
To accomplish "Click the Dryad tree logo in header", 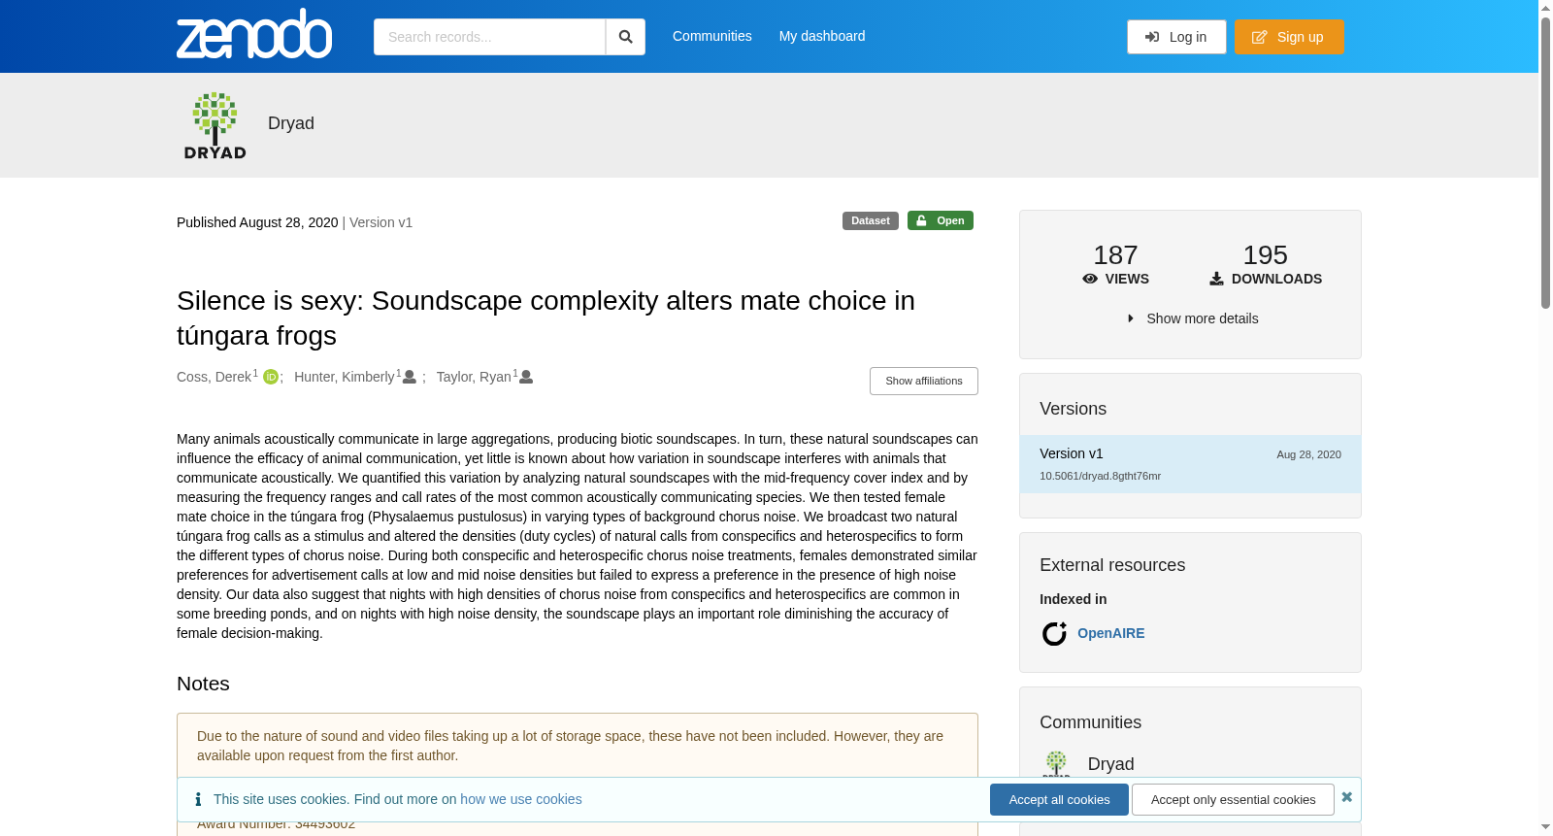I will tap(215, 125).
